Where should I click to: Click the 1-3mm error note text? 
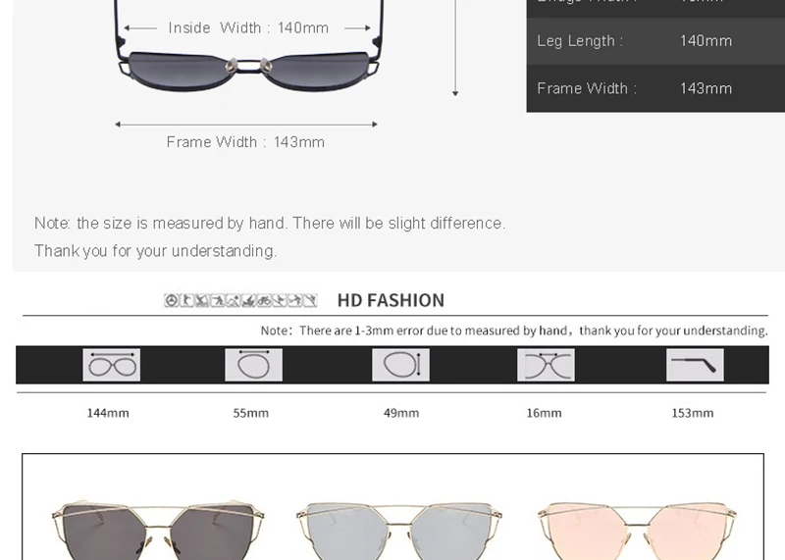(513, 331)
